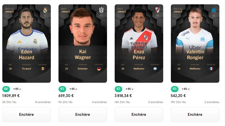Viewport: 225px width, 126px height.
Task: Click Enchère button for Eden Hazard
Action: [x=27, y=114]
